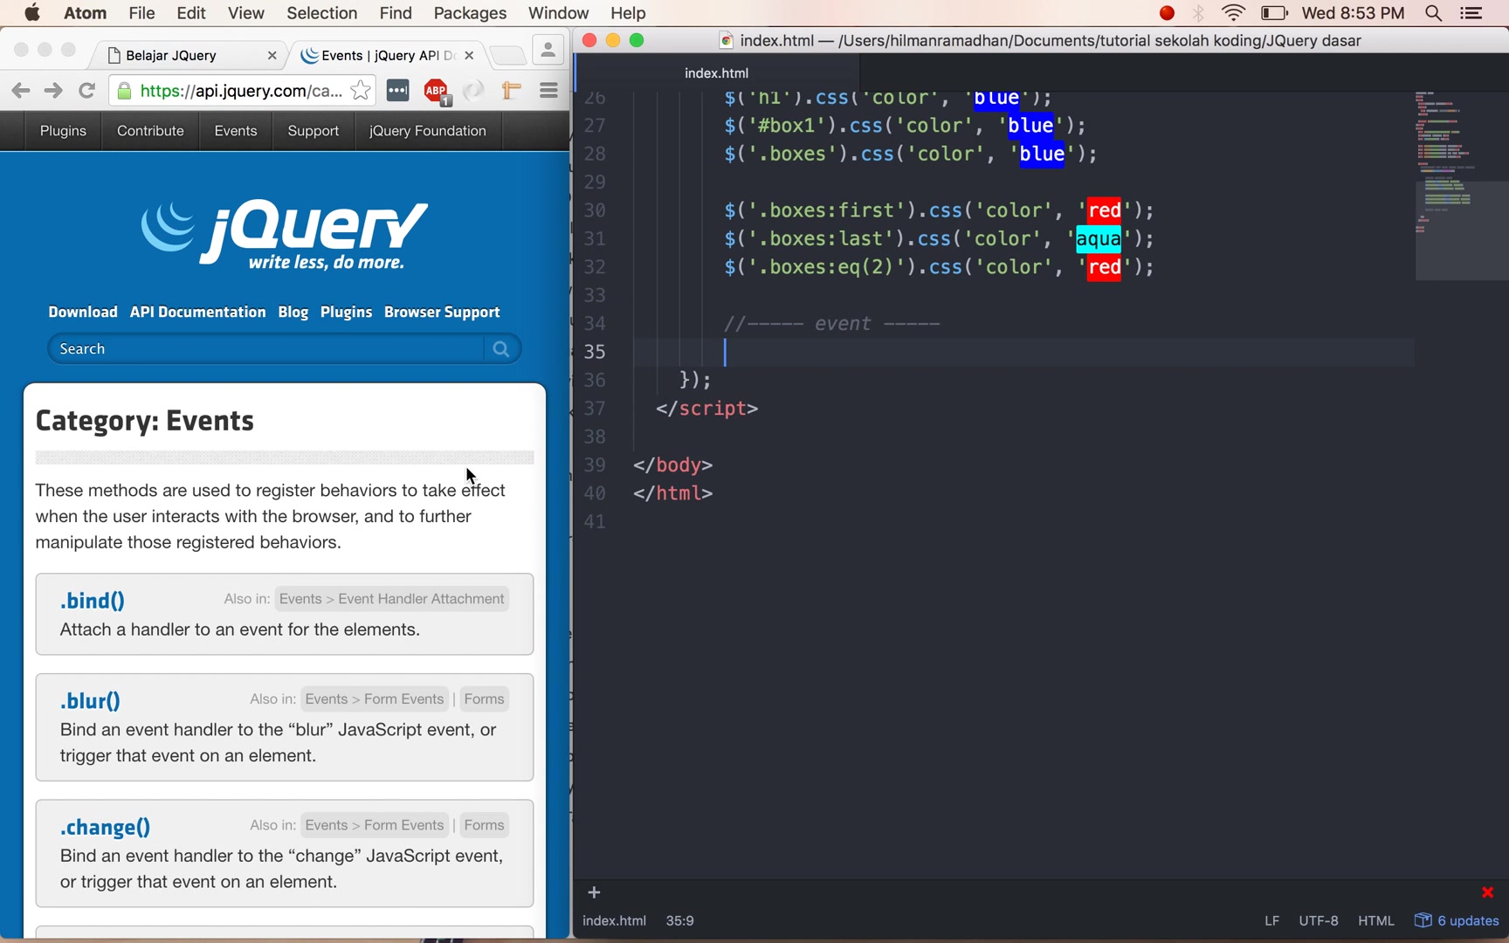The width and height of the screenshot is (1509, 943).
Task: Reload the jQuery API page
Action: pos(86,91)
